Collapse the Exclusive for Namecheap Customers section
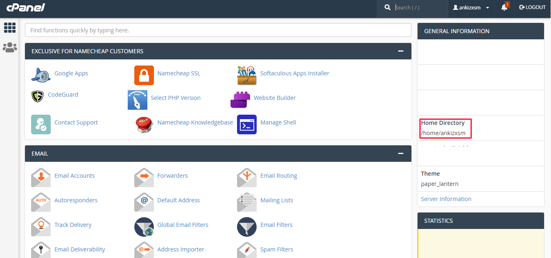 (401, 51)
